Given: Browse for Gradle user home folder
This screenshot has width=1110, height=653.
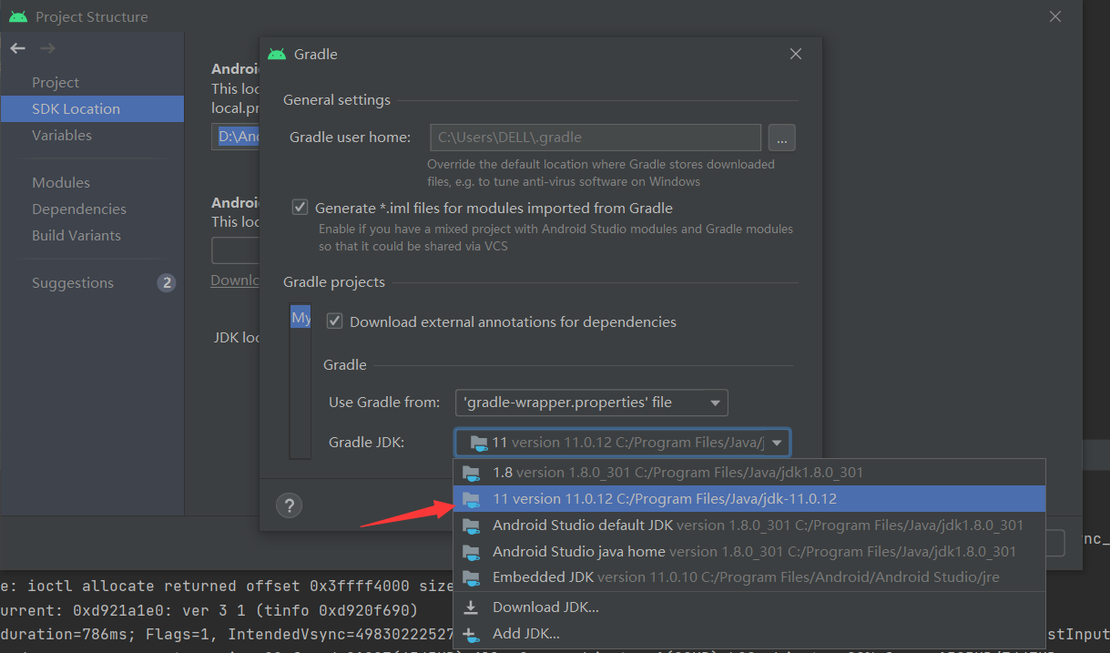Looking at the screenshot, I should (x=782, y=138).
